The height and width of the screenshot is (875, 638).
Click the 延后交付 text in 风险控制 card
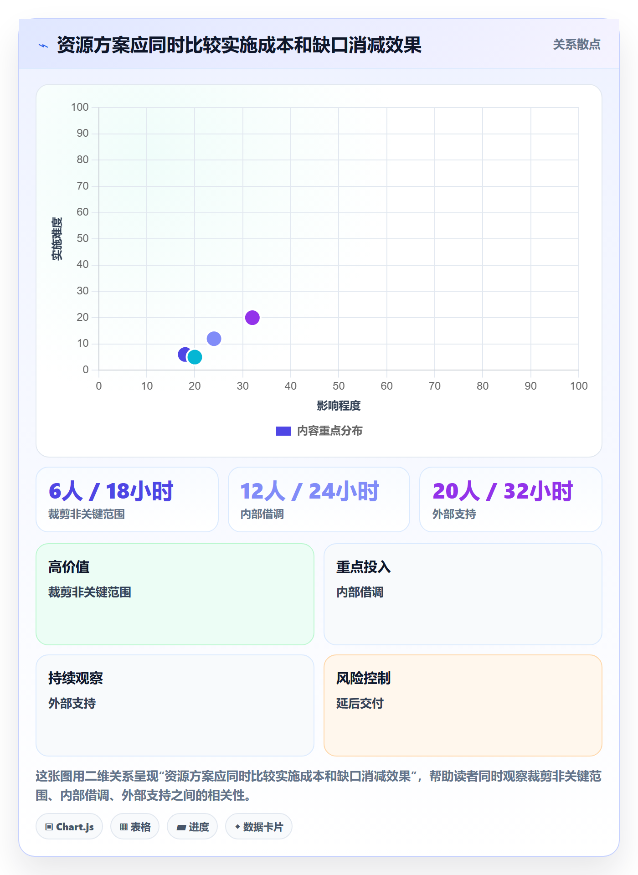360,704
